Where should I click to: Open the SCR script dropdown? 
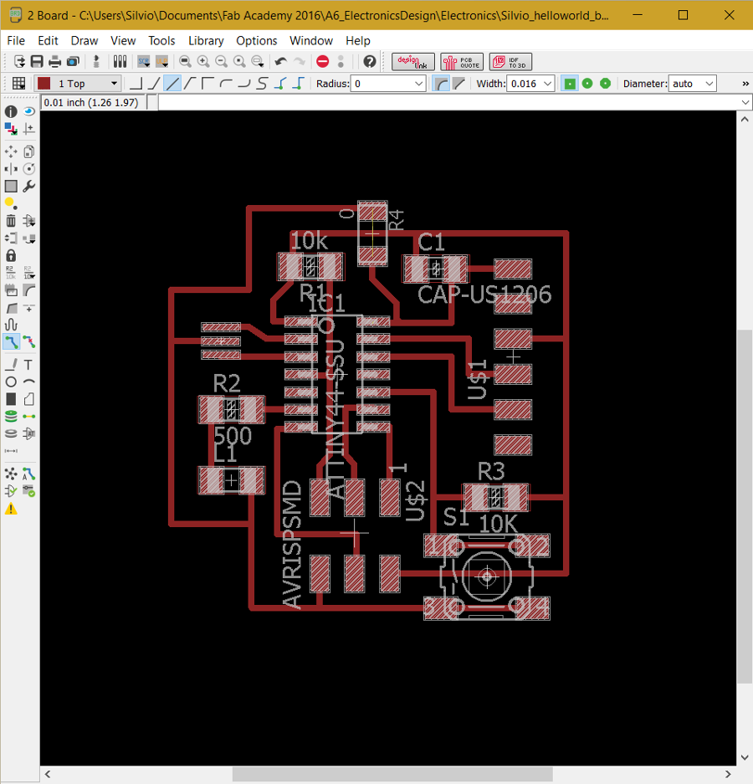coord(144,62)
